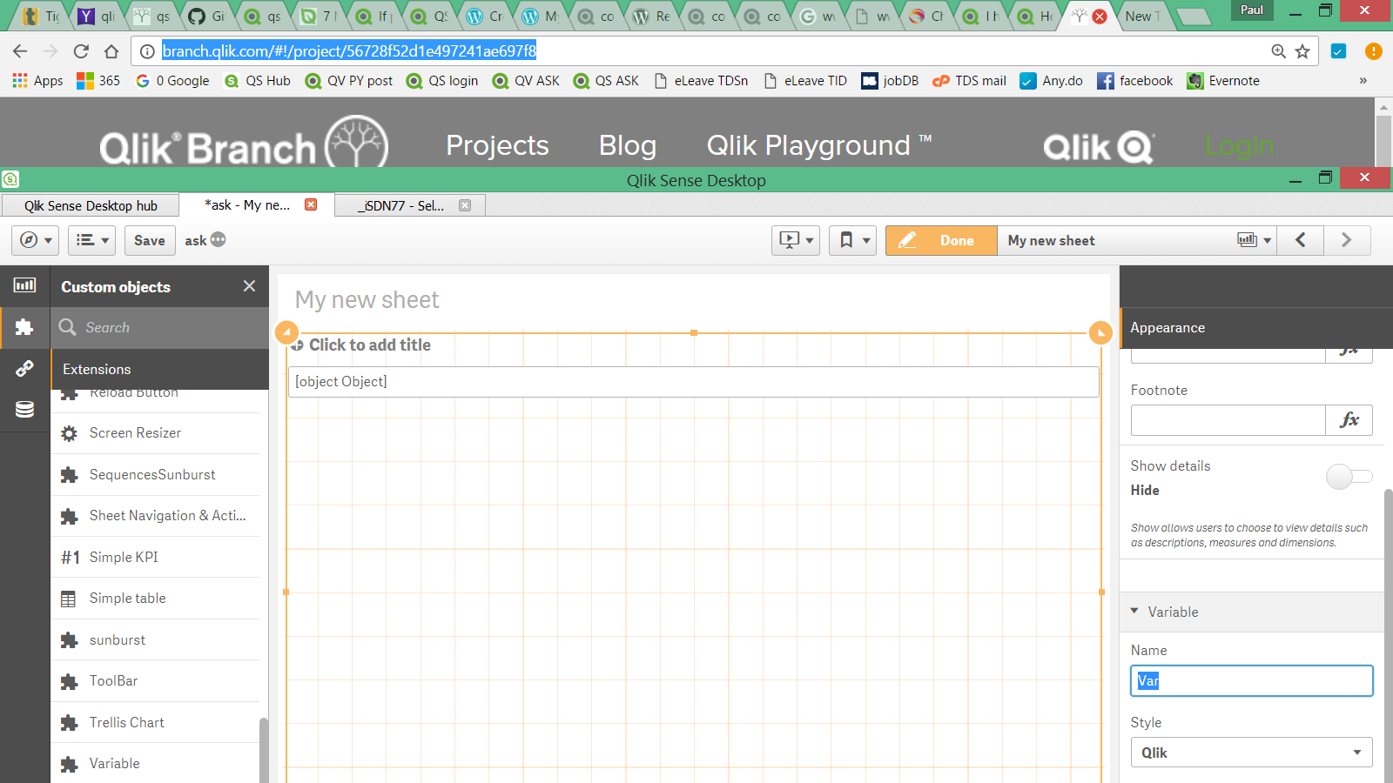Open the facebook bookmark
The image size is (1393, 783).
tap(1135, 81)
